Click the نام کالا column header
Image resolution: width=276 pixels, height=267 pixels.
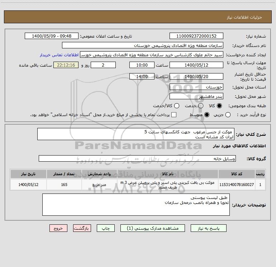[x=168, y=174]
